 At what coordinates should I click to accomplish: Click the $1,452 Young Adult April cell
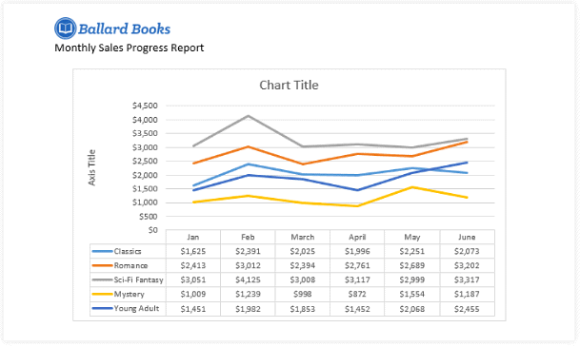[357, 309]
